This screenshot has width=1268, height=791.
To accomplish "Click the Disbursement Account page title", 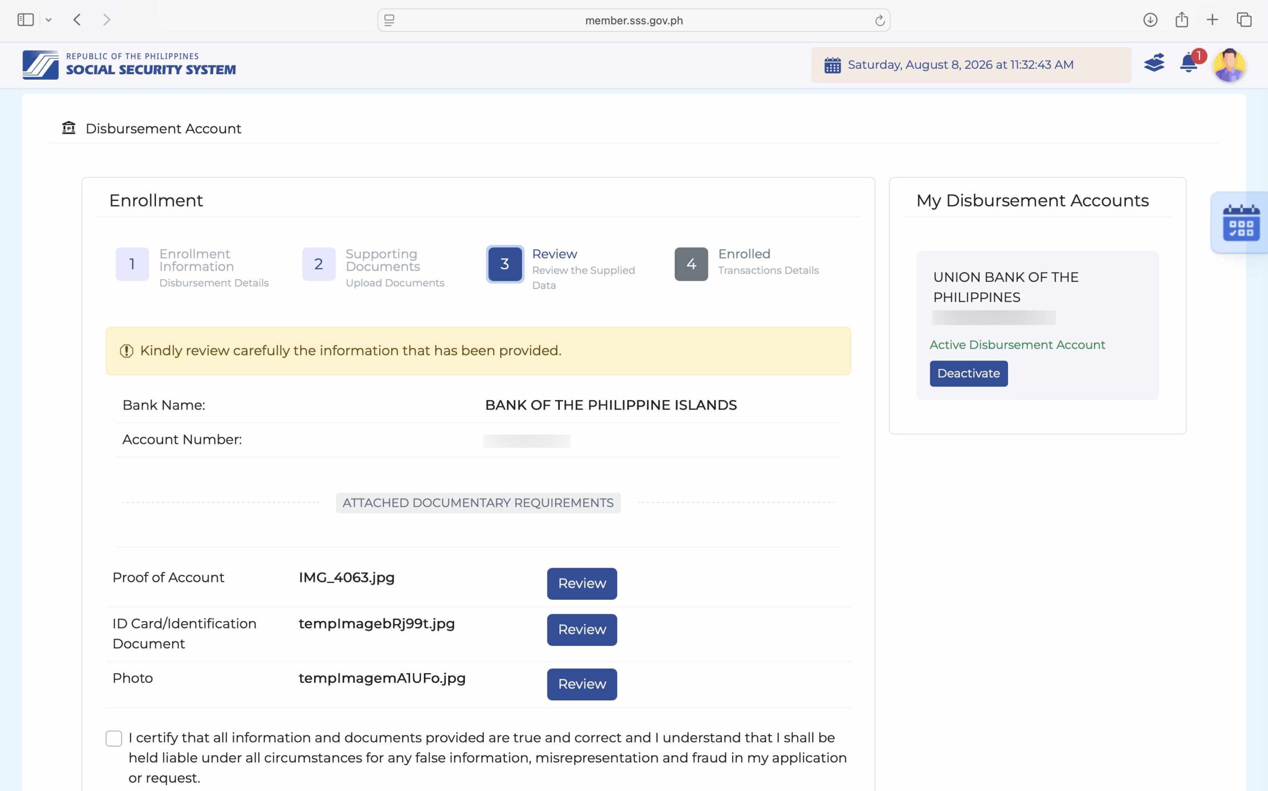I will 163,129.
